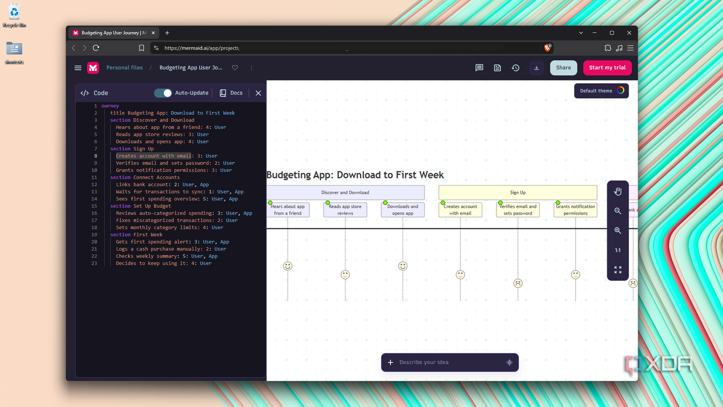
Task: Open the hamburger sidebar menu
Action: tap(78, 68)
